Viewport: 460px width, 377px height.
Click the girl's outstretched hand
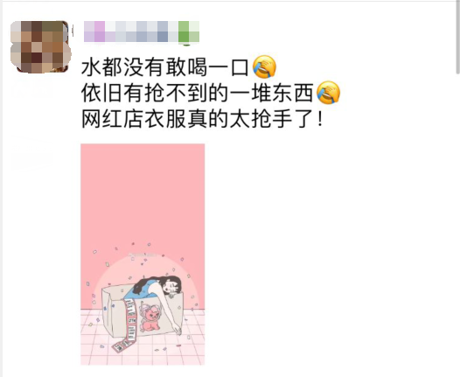pos(178,331)
